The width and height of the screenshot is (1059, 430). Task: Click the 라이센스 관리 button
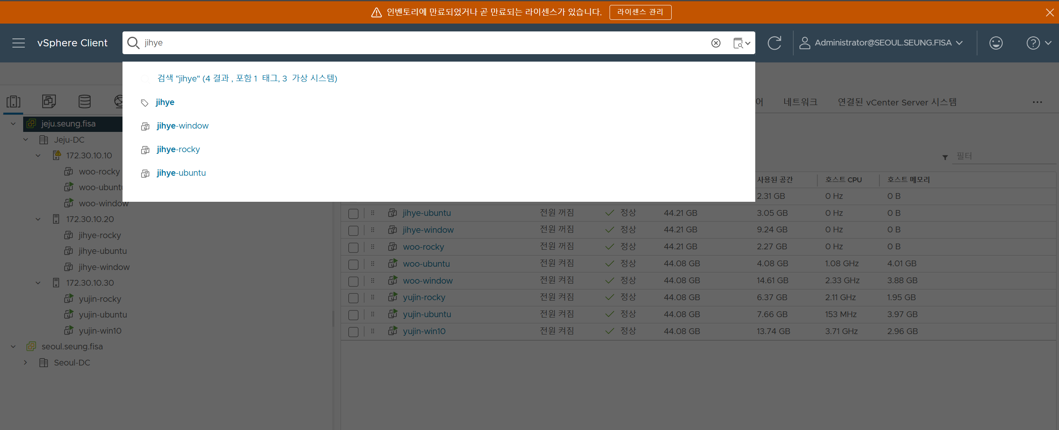tap(640, 12)
